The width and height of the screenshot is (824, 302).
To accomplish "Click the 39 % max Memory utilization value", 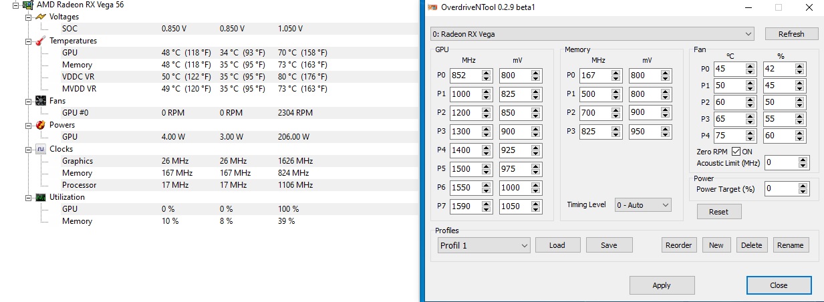I will click(286, 221).
